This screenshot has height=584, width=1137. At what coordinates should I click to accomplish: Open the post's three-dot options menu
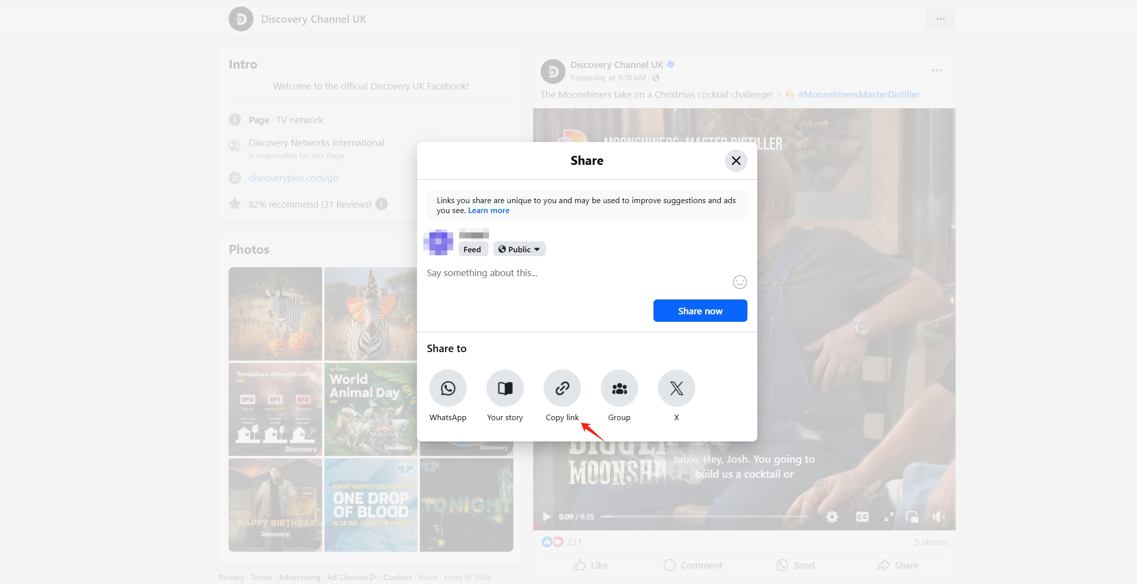tap(937, 70)
